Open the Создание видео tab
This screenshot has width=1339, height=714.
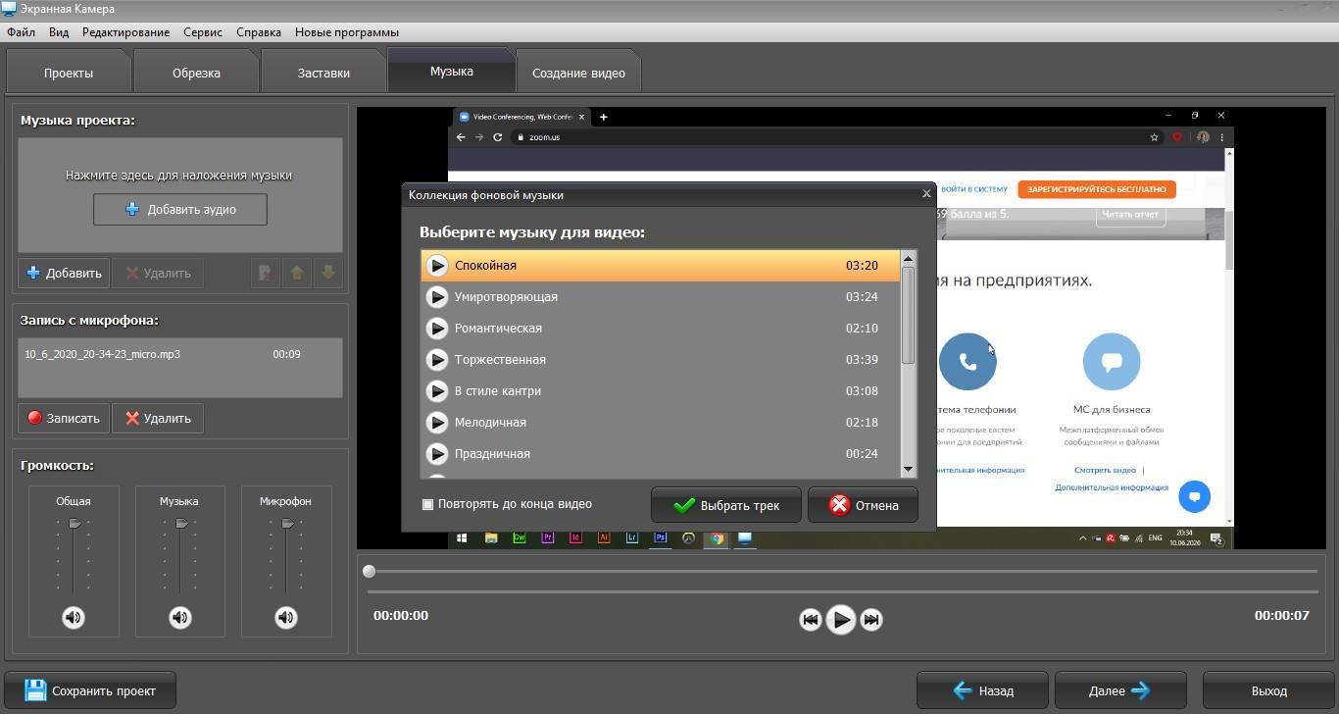tap(578, 73)
